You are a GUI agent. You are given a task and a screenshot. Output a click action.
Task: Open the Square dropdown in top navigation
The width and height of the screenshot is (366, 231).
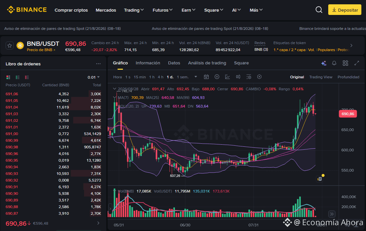click(x=214, y=10)
